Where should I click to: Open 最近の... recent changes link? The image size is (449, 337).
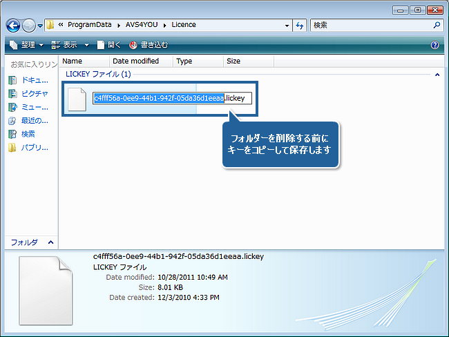click(x=35, y=121)
